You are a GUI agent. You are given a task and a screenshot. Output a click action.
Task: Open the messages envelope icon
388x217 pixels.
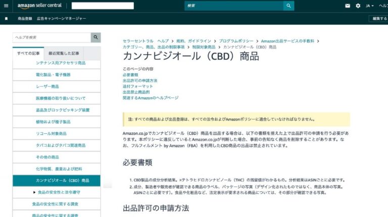click(348, 6)
